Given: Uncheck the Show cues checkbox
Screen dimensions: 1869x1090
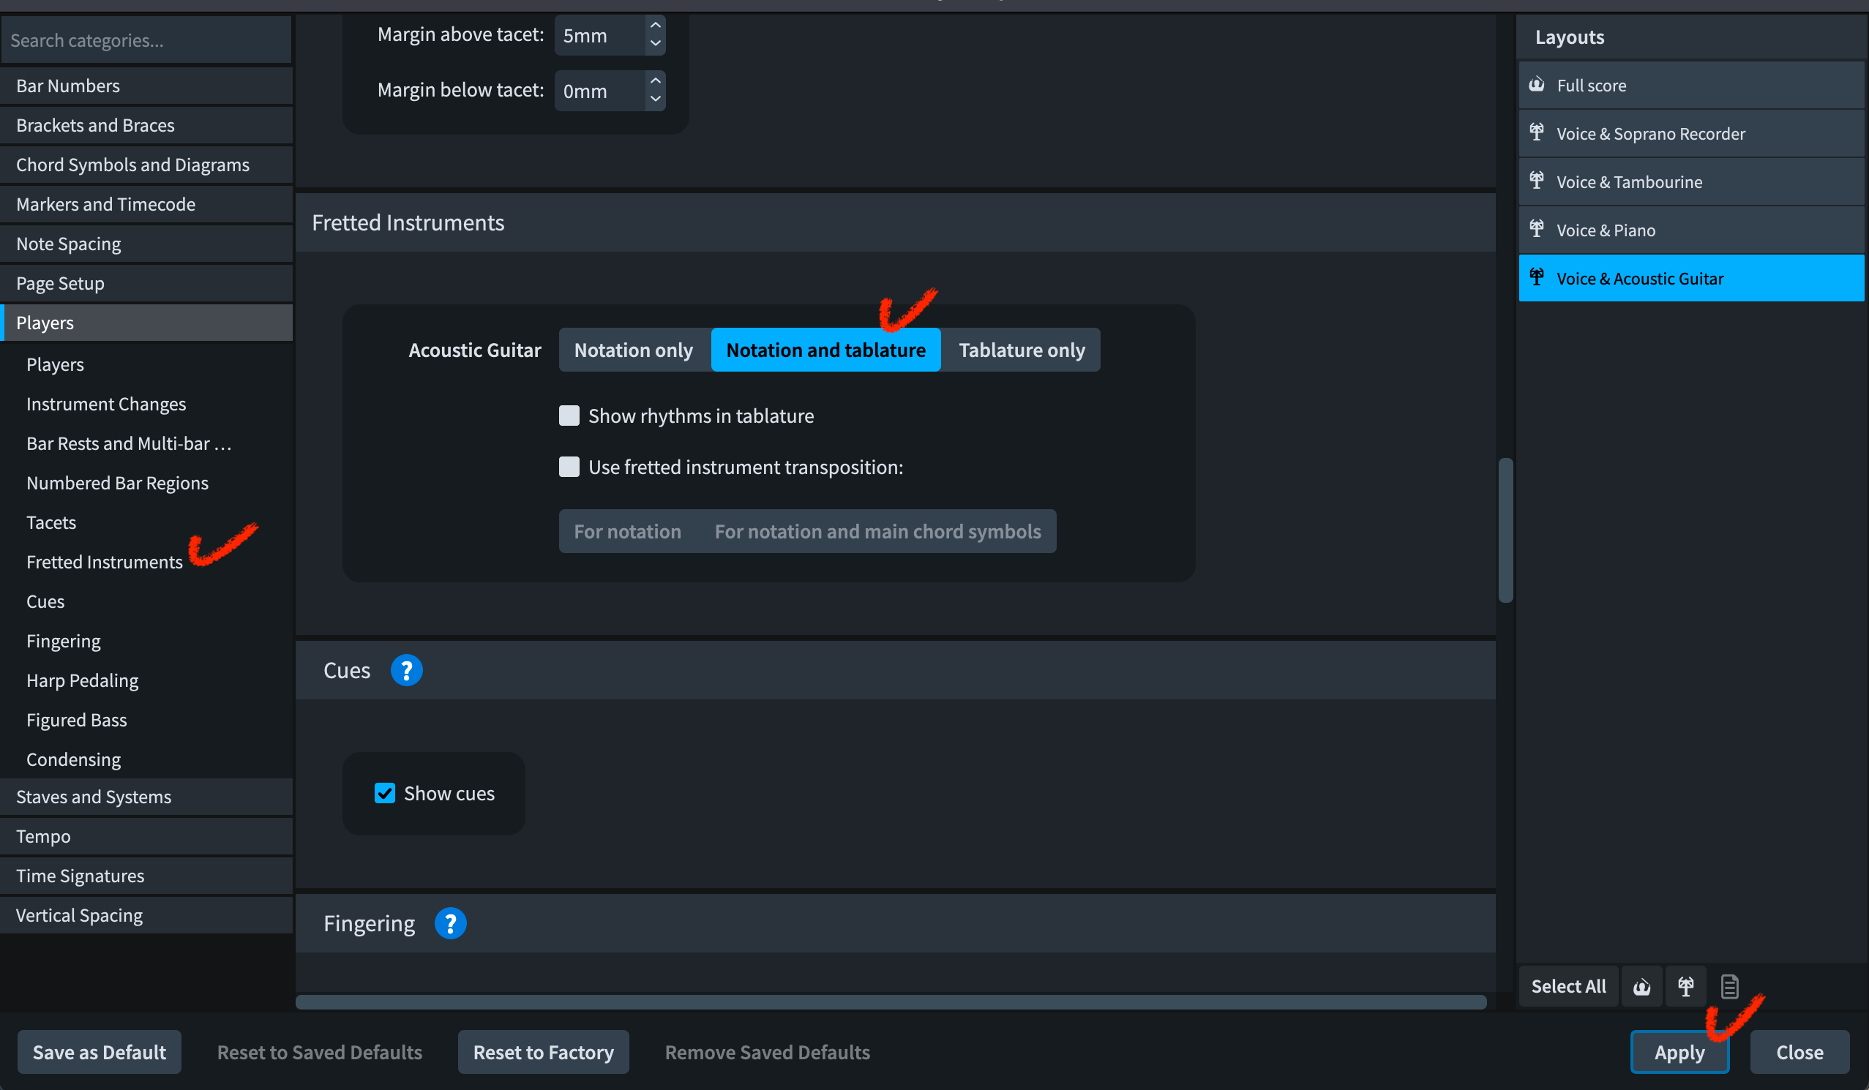Looking at the screenshot, I should pos(384,793).
